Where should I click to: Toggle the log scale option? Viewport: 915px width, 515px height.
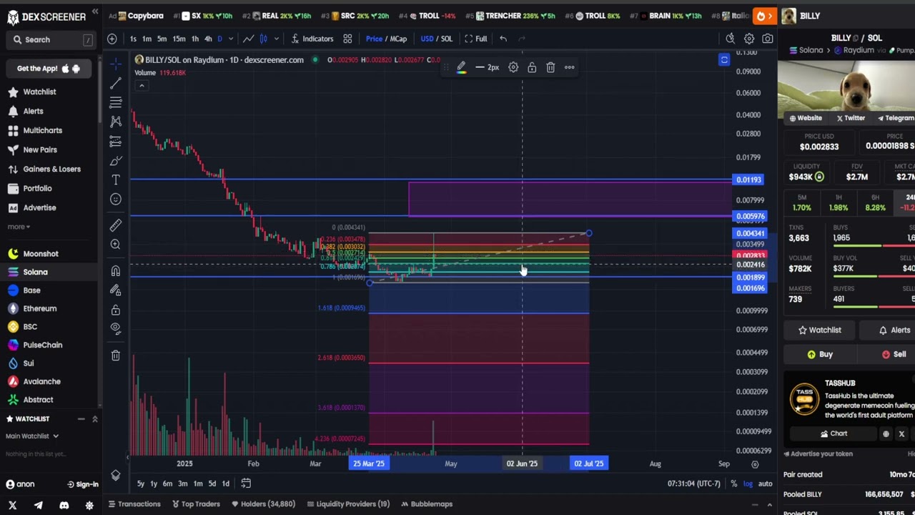pyautogui.click(x=748, y=484)
